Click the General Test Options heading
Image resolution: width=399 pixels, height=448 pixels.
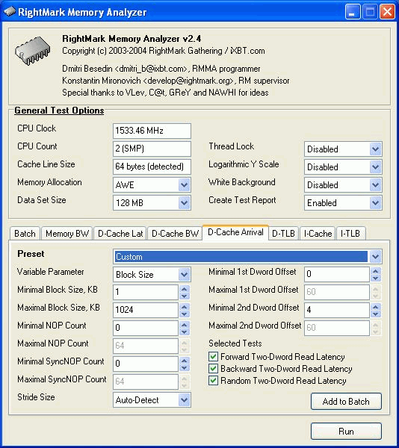(x=59, y=111)
